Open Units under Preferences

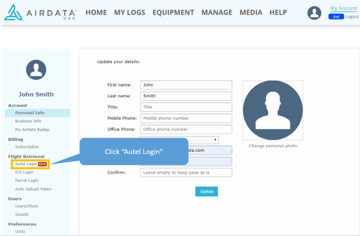[x=20, y=232]
